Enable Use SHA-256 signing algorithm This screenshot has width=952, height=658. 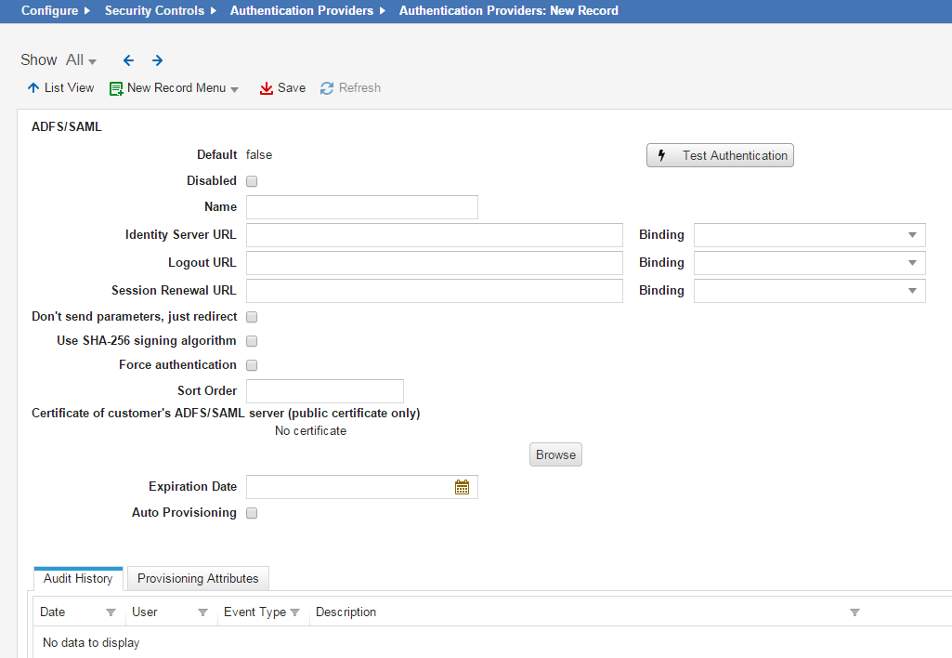251,340
